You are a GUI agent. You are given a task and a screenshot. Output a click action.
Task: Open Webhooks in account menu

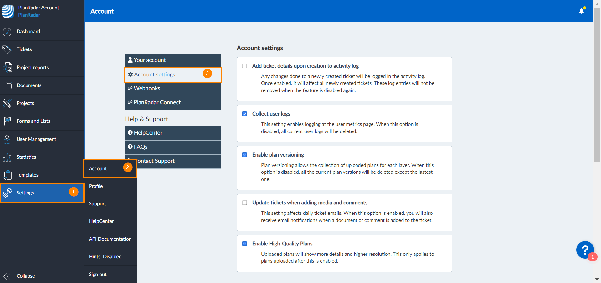point(147,88)
